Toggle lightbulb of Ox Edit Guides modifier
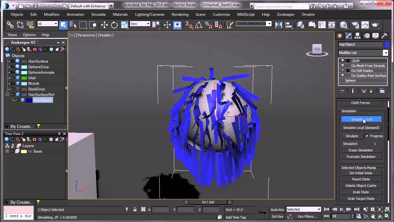 343,71
